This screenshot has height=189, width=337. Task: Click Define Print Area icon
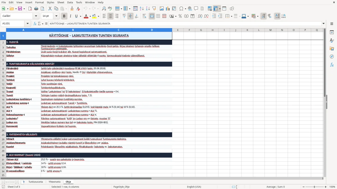pos(210,9)
